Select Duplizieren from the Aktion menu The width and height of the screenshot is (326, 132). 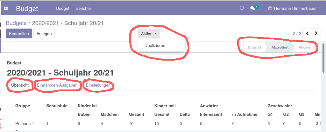(x=155, y=45)
